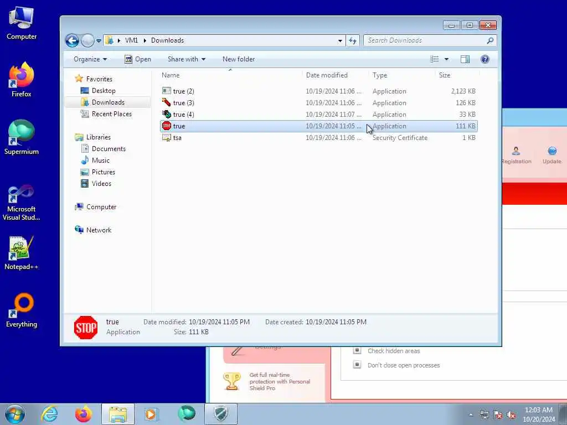567x425 pixels.
Task: Launch the Notepad++ desktop shortcut
Action: pyautogui.click(x=22, y=252)
